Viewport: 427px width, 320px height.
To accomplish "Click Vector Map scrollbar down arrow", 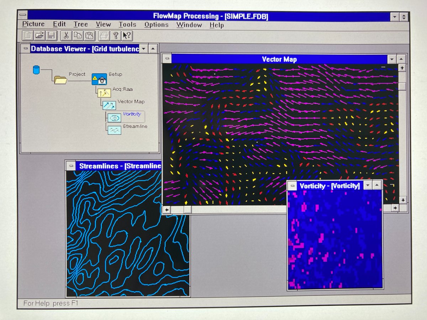I will click(402, 200).
